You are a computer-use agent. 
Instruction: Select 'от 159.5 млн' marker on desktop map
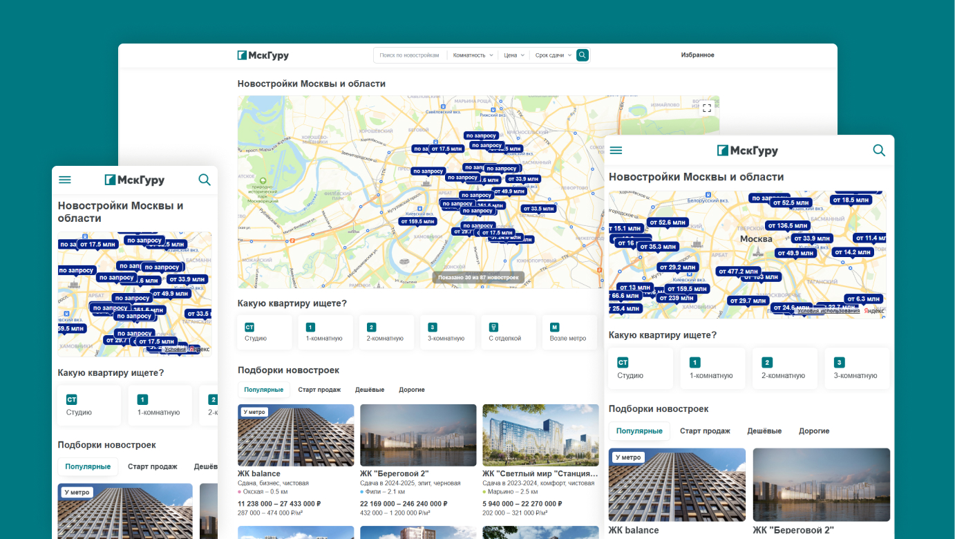click(418, 222)
